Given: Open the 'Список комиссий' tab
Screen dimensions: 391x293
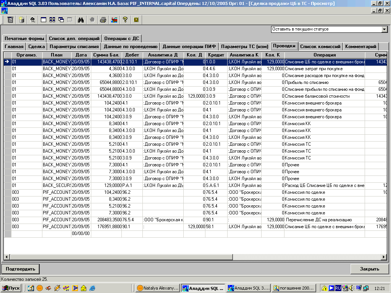Looking at the screenshot, I should [x=320, y=46].
